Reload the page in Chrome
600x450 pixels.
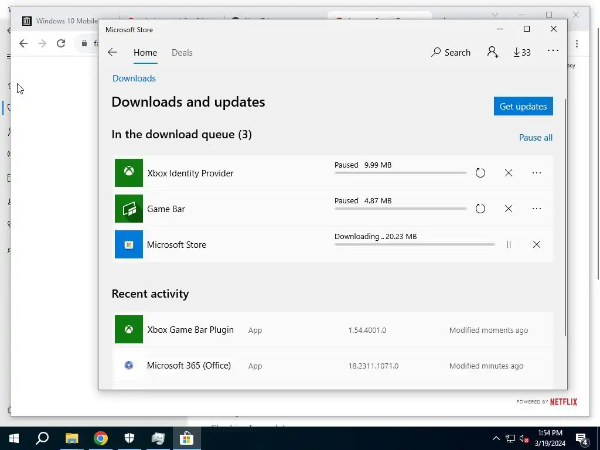point(61,43)
